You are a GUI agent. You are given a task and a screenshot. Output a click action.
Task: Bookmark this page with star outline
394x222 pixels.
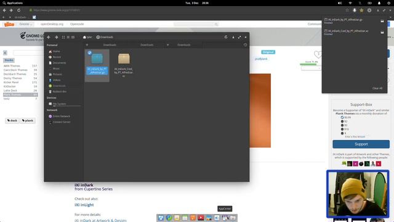[347, 10]
